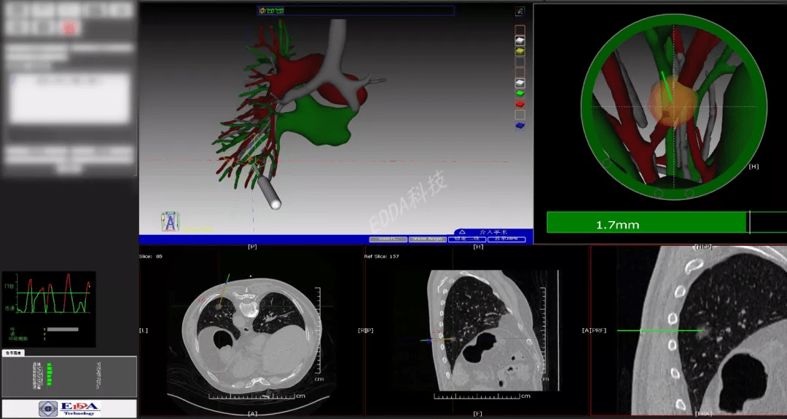Click the top white layer icon
The width and height of the screenshot is (787, 419).
point(520,41)
